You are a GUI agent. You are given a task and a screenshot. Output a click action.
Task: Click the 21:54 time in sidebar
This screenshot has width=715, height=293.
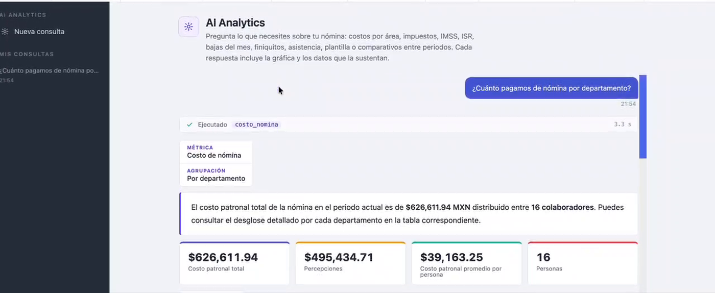click(7, 81)
